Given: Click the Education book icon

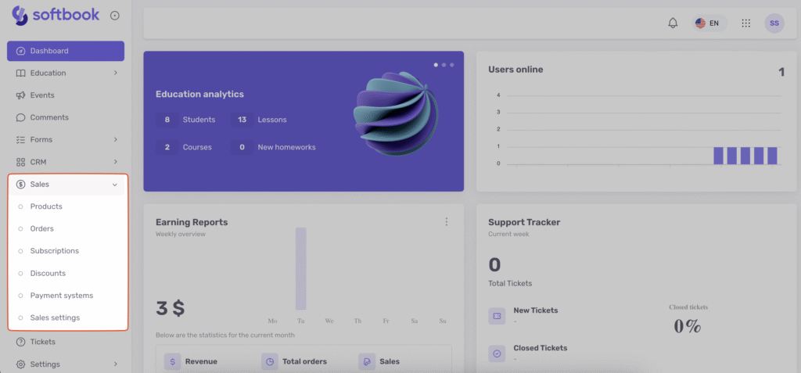Looking at the screenshot, I should 20,73.
